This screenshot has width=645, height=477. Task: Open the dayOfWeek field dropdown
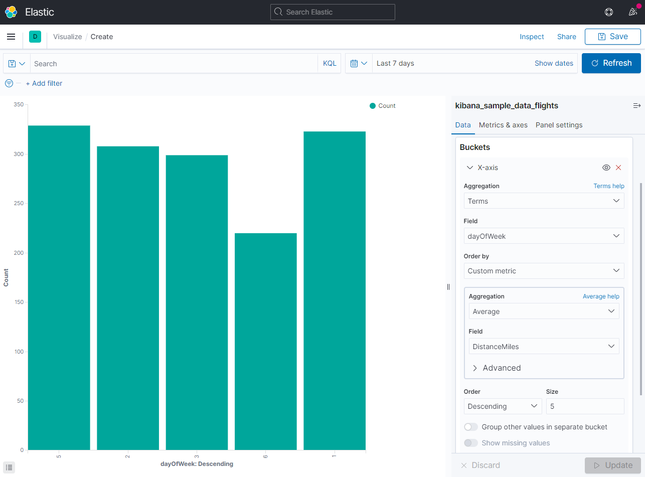click(x=544, y=236)
